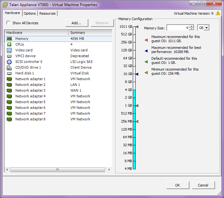
Task: Click the Virtual Disk summary cell
Action: click(80, 73)
